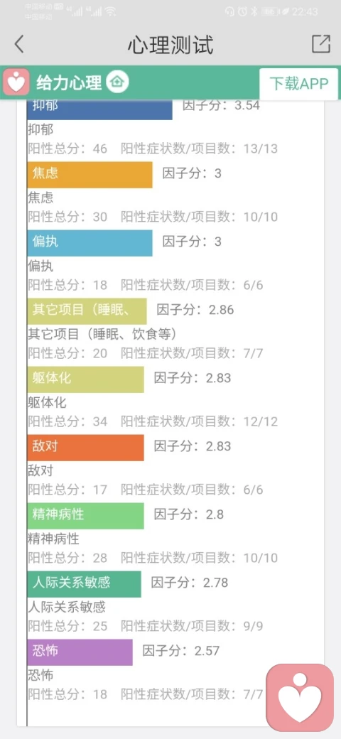Tap the light blue 偏执 bar
The image size is (341, 739).
(x=90, y=243)
